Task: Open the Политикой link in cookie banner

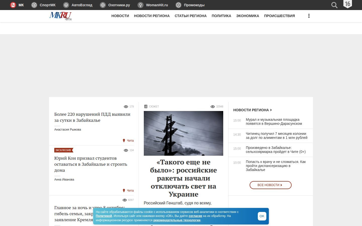Action: tap(104, 216)
